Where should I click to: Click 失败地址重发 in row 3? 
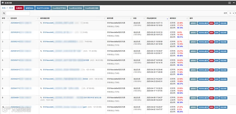(203, 42)
